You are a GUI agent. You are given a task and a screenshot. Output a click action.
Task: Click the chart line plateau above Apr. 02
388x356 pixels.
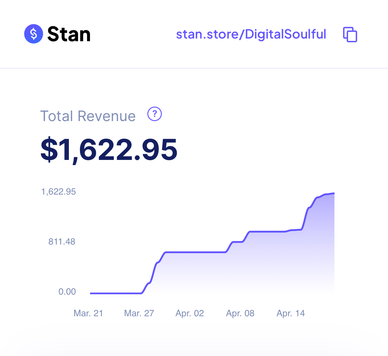192,252
